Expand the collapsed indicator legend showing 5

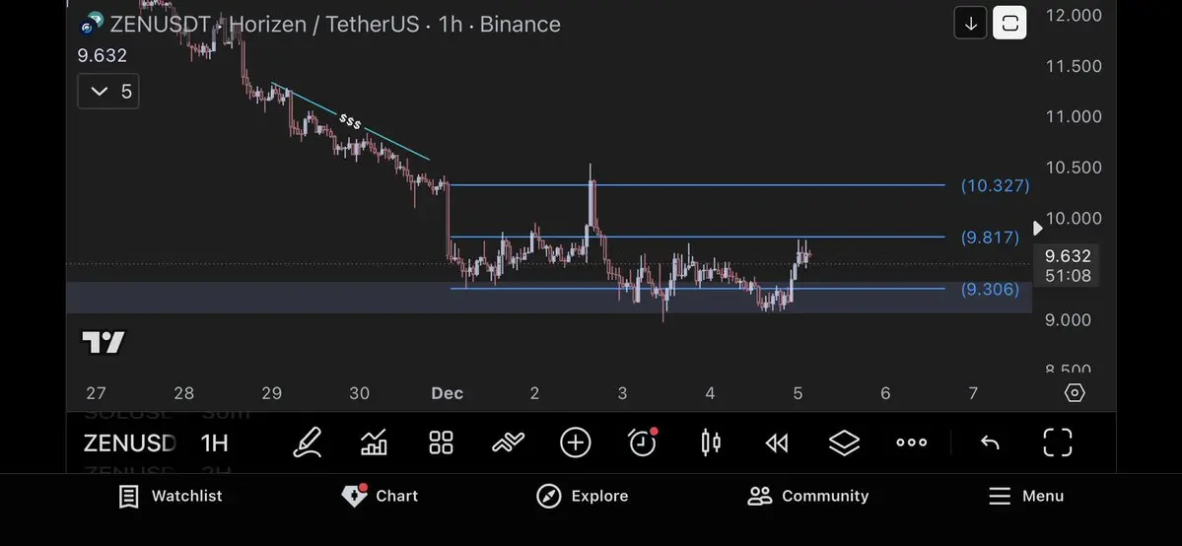(108, 92)
